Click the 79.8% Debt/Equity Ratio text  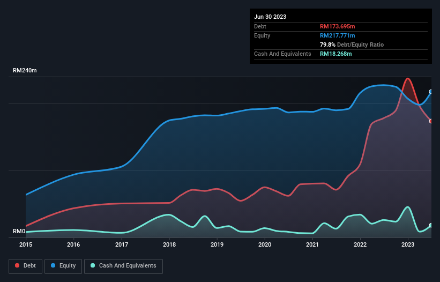[x=352, y=44]
